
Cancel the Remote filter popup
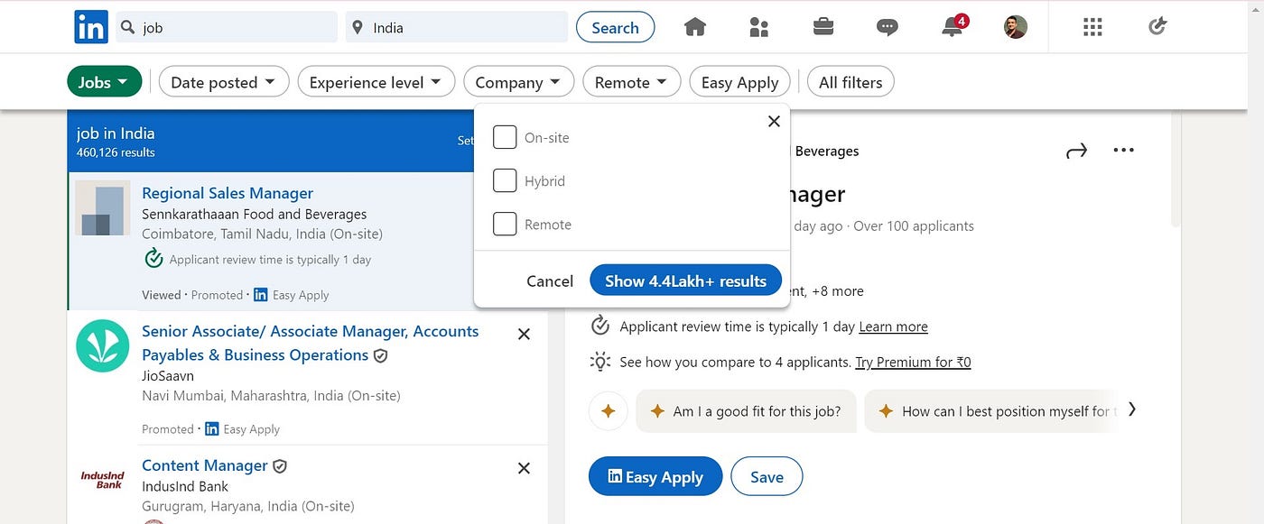[x=550, y=280]
